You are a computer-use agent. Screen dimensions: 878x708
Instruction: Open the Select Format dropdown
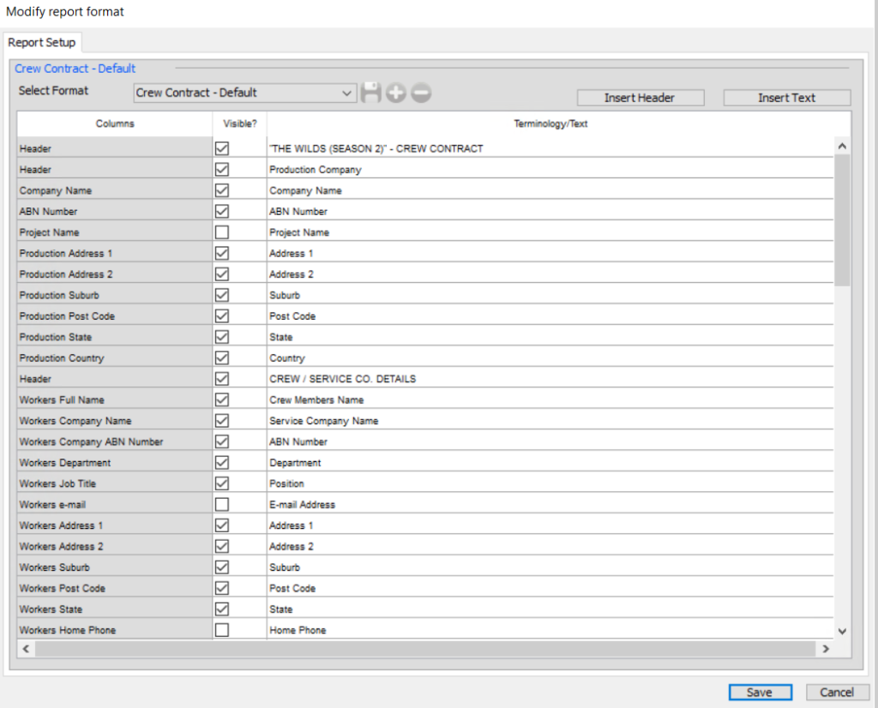(347, 93)
